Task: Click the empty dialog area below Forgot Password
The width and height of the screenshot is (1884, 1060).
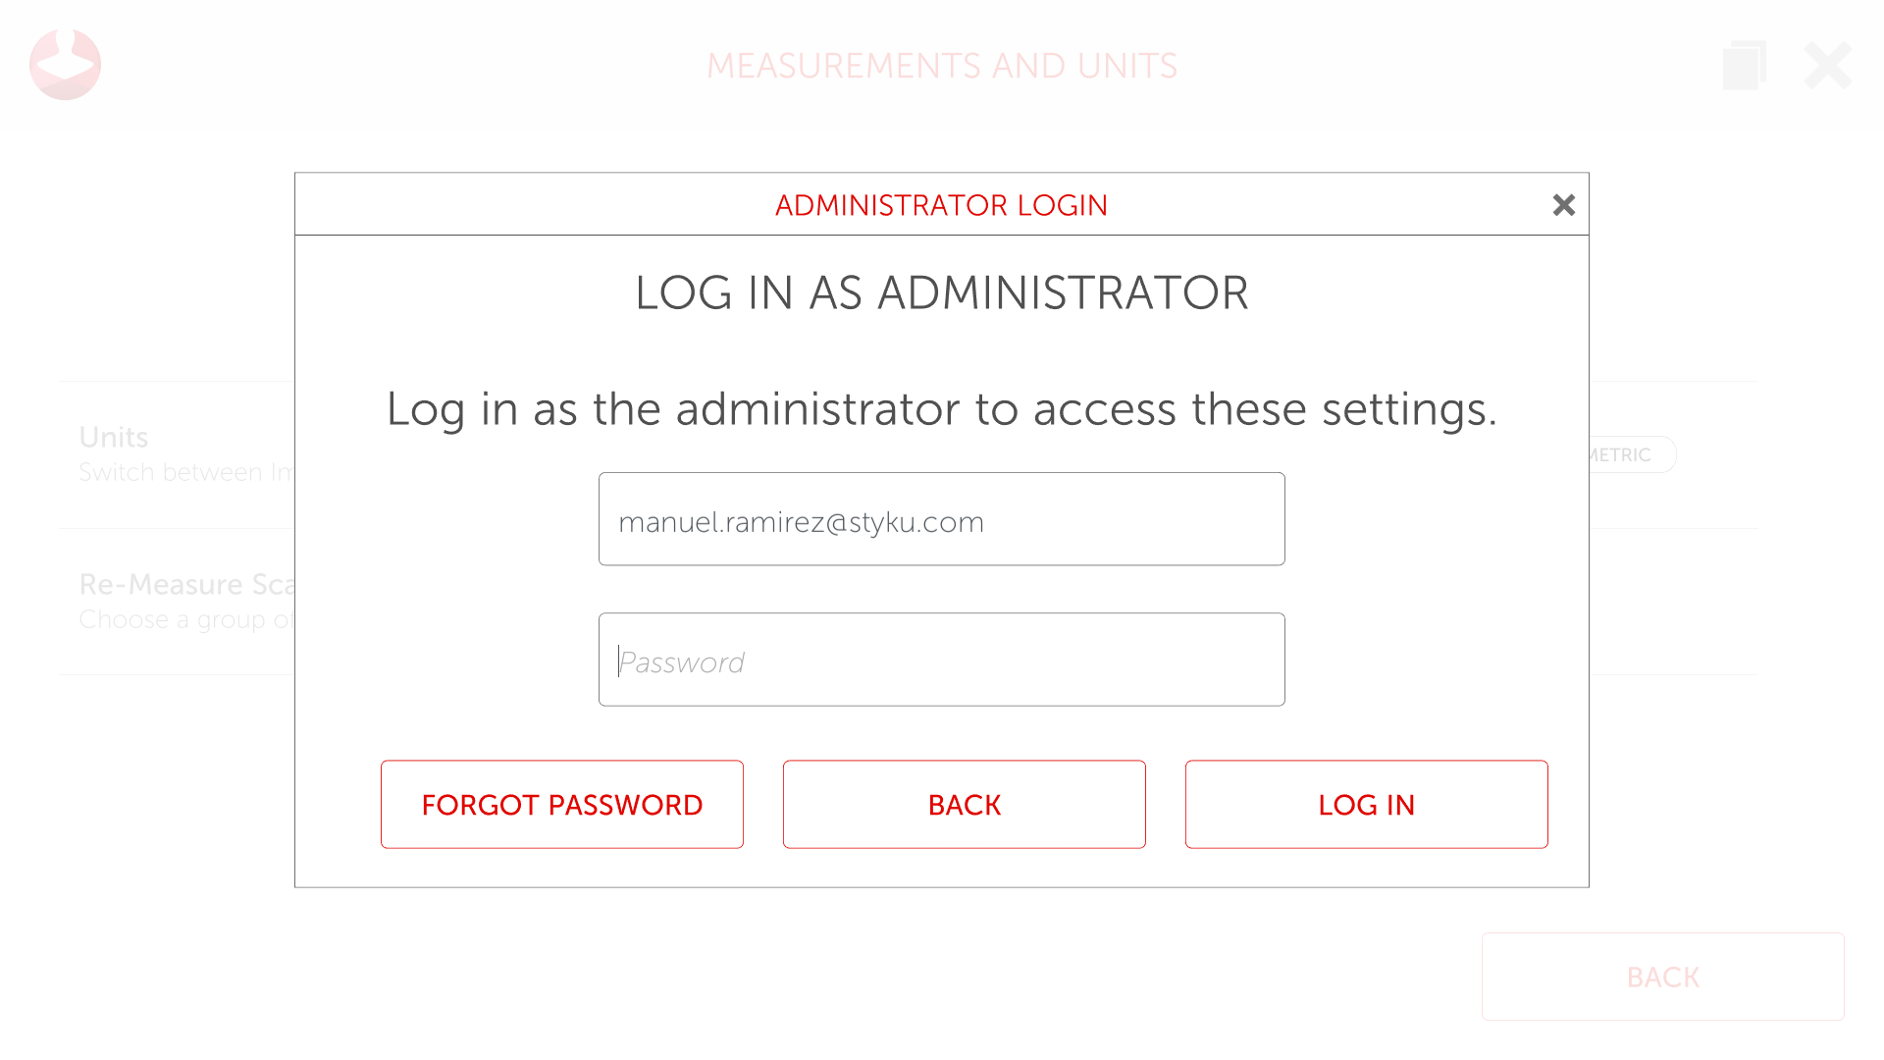Action: 561,869
